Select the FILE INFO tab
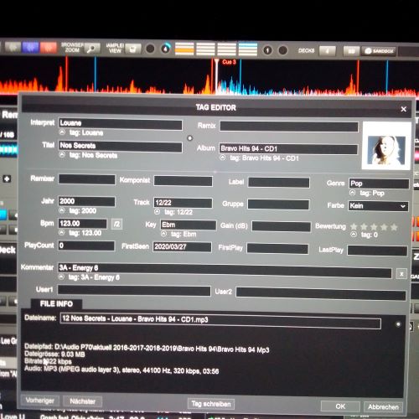The width and height of the screenshot is (419, 419). pyautogui.click(x=56, y=304)
